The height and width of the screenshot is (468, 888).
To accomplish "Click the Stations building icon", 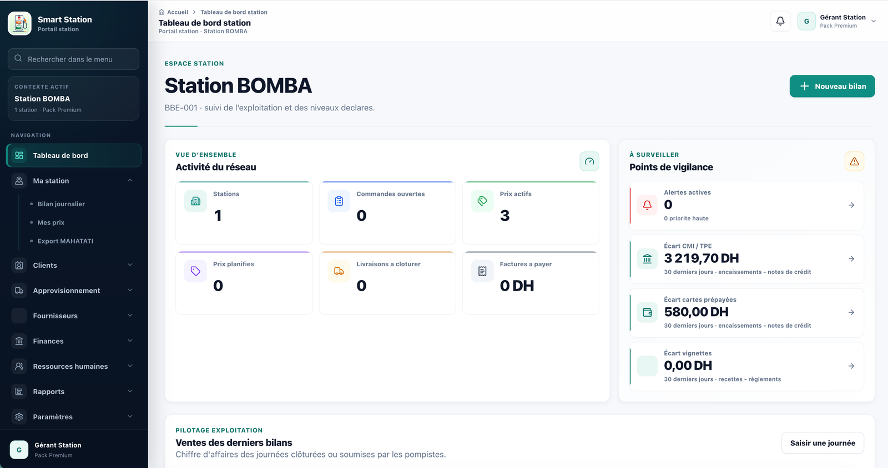I will pyautogui.click(x=195, y=201).
